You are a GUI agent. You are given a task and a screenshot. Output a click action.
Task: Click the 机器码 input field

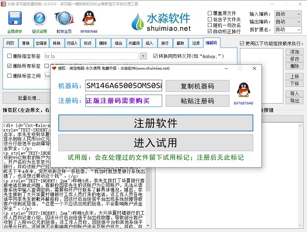click(124, 86)
